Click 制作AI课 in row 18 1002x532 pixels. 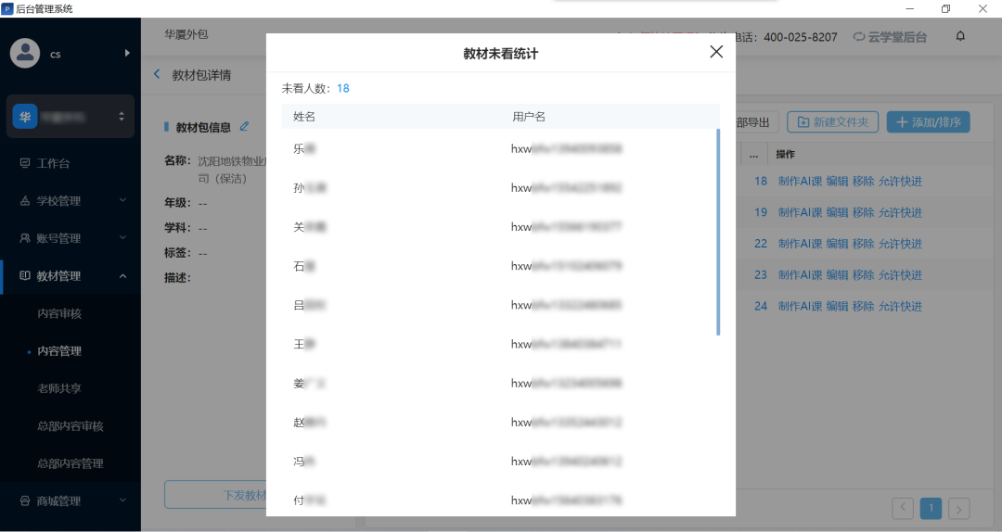[x=800, y=182]
